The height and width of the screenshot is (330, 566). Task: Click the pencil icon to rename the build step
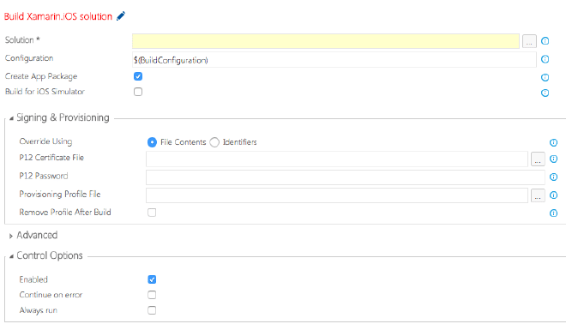point(121,16)
